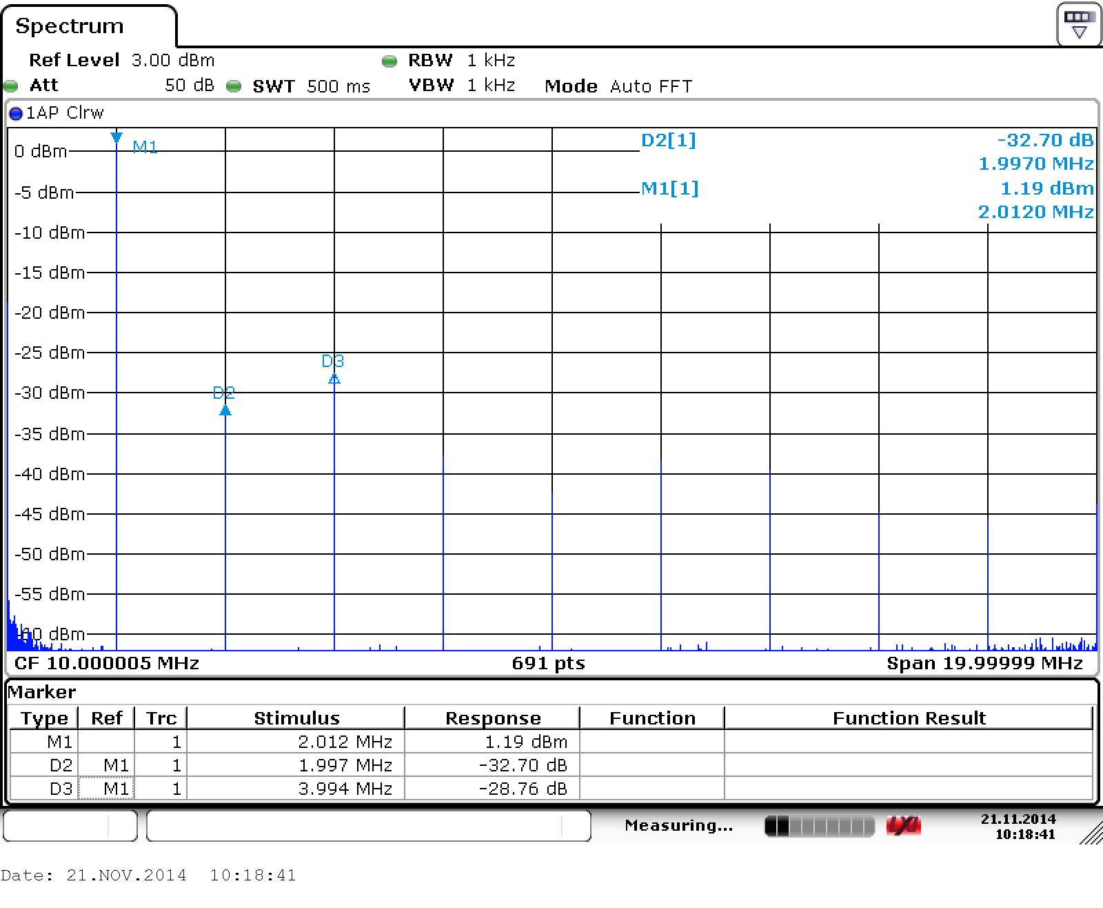Click the 0 dBm axis label
1103x908 pixels.
click(41, 151)
